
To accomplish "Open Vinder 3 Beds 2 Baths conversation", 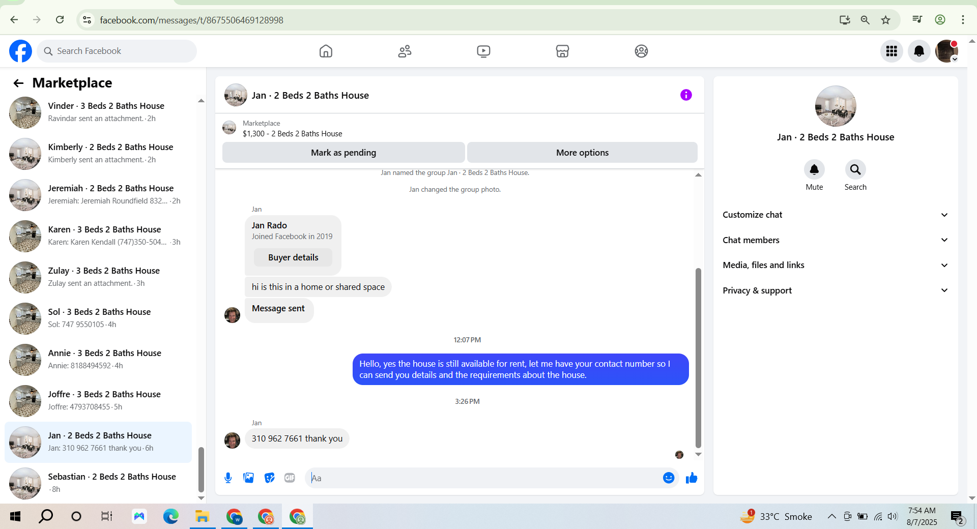I will point(98,112).
